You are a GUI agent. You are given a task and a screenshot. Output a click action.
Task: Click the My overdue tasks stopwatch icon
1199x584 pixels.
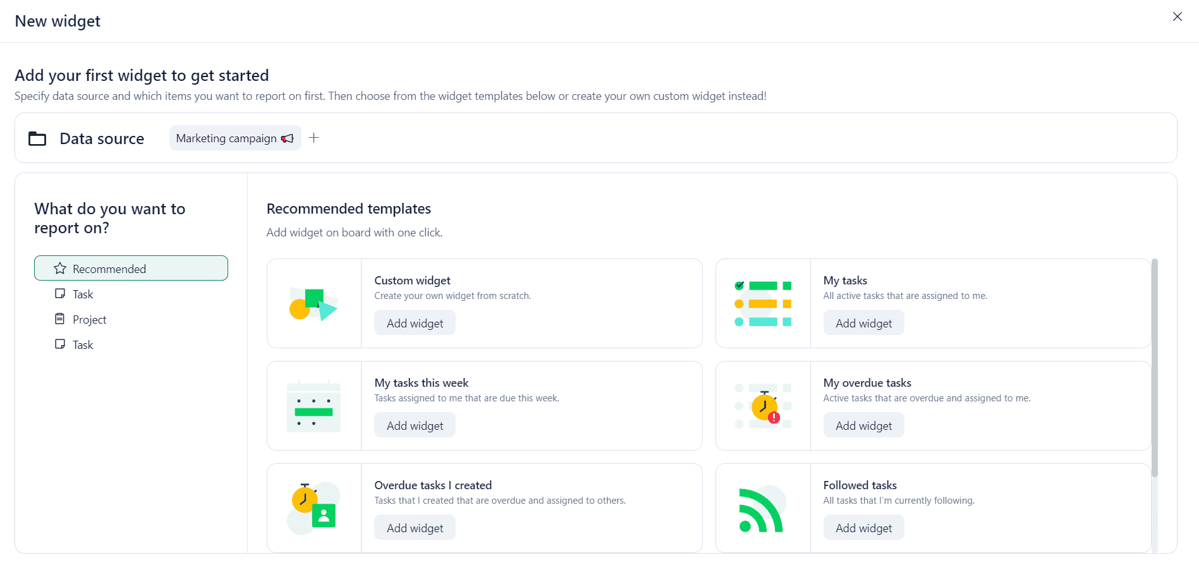(763, 406)
